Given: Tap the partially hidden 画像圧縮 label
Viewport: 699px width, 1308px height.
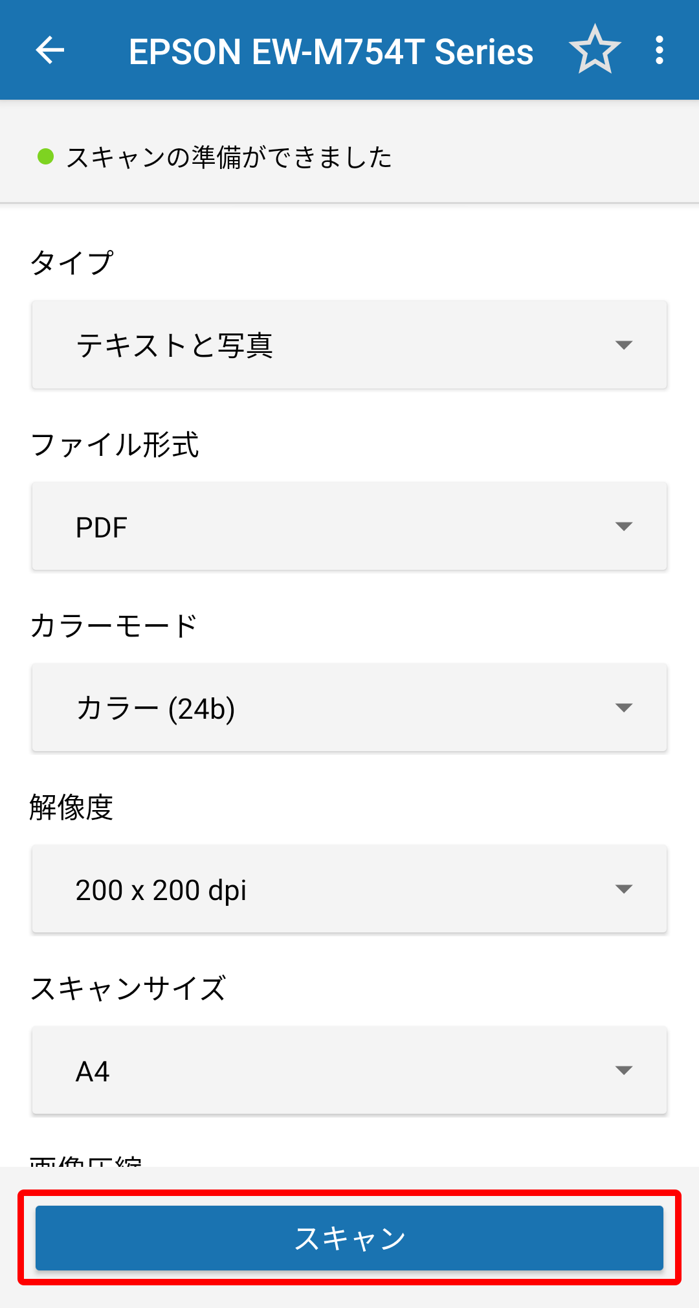Looking at the screenshot, I should tap(86, 1162).
